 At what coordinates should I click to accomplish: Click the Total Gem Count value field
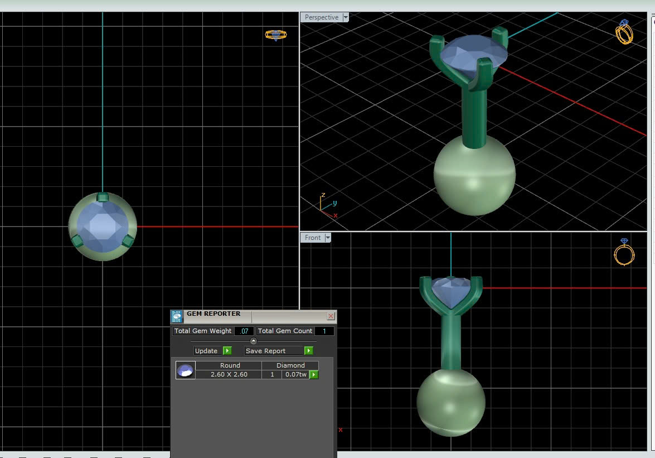coord(324,331)
